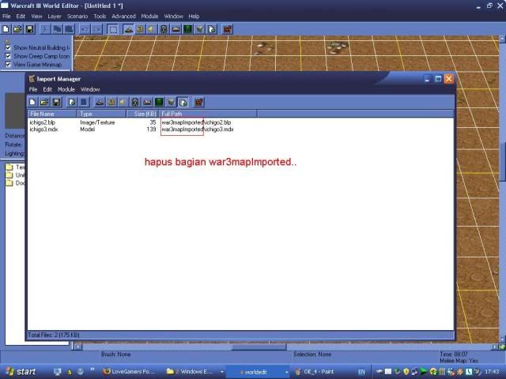Toggle Show Neutral Building checkbox
The height and width of the screenshot is (379, 506).
pyautogui.click(x=8, y=47)
